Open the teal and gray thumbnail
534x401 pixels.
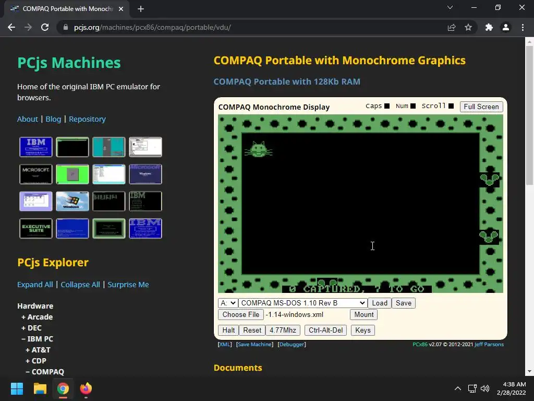click(109, 147)
